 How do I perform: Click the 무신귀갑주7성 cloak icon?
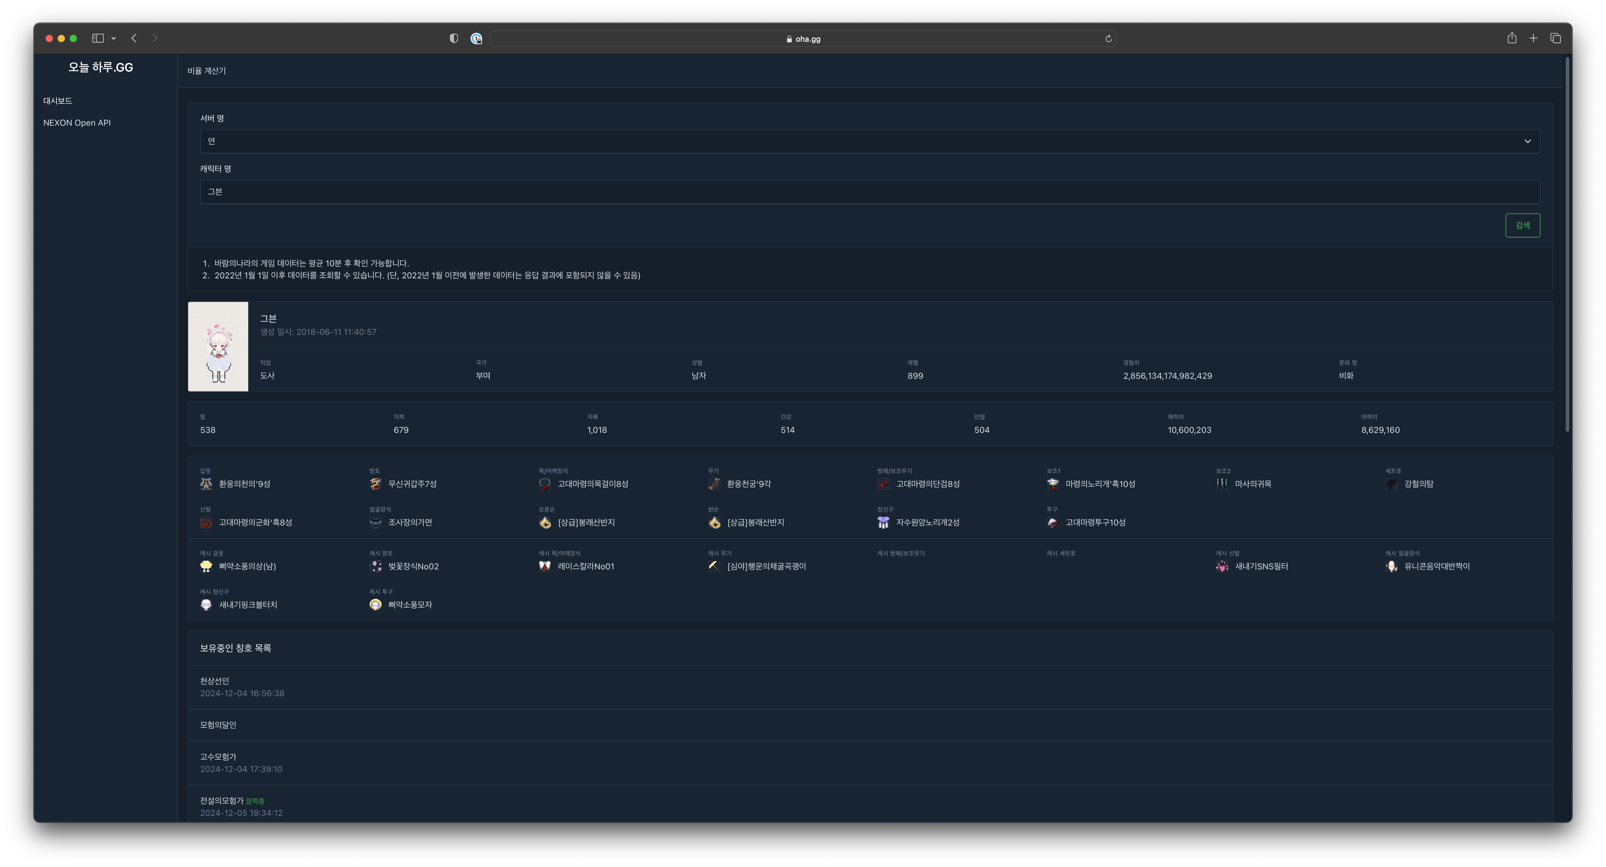[x=375, y=484]
